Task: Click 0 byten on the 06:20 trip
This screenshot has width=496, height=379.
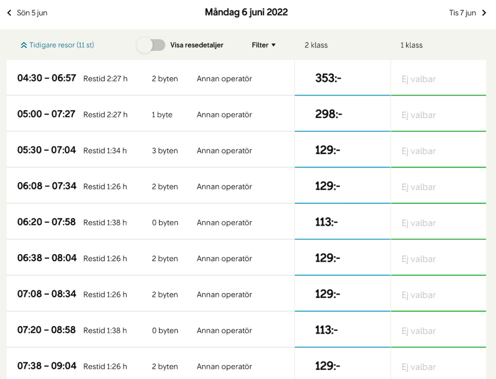Action: 165,223
